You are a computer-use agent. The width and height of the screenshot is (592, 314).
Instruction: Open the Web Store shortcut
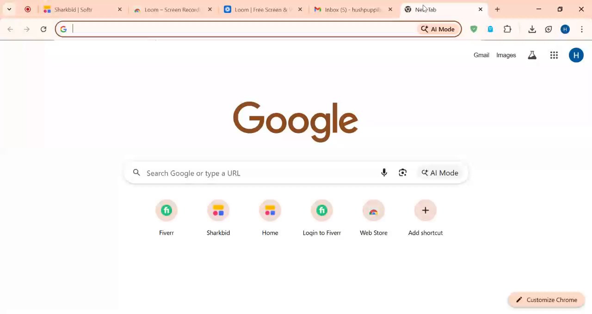[x=374, y=218]
